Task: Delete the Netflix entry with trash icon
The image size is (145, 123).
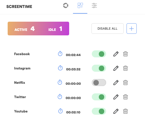Action: (126, 83)
